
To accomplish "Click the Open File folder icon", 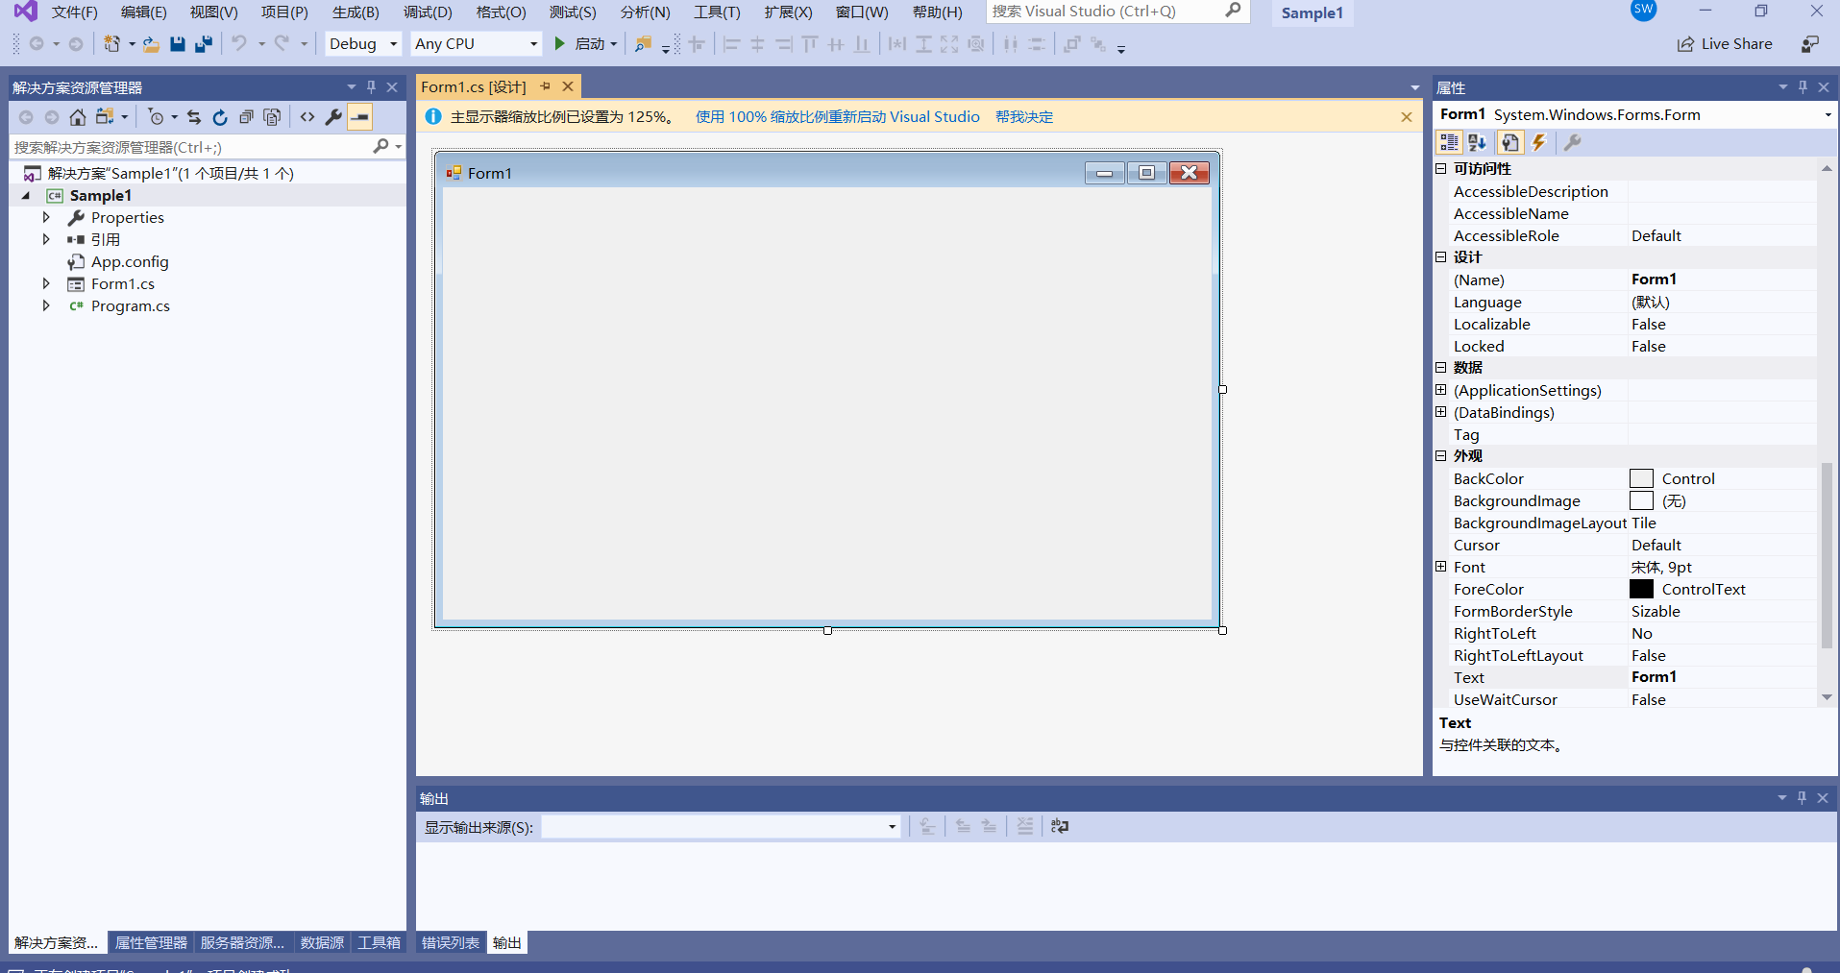I will pyautogui.click(x=151, y=44).
